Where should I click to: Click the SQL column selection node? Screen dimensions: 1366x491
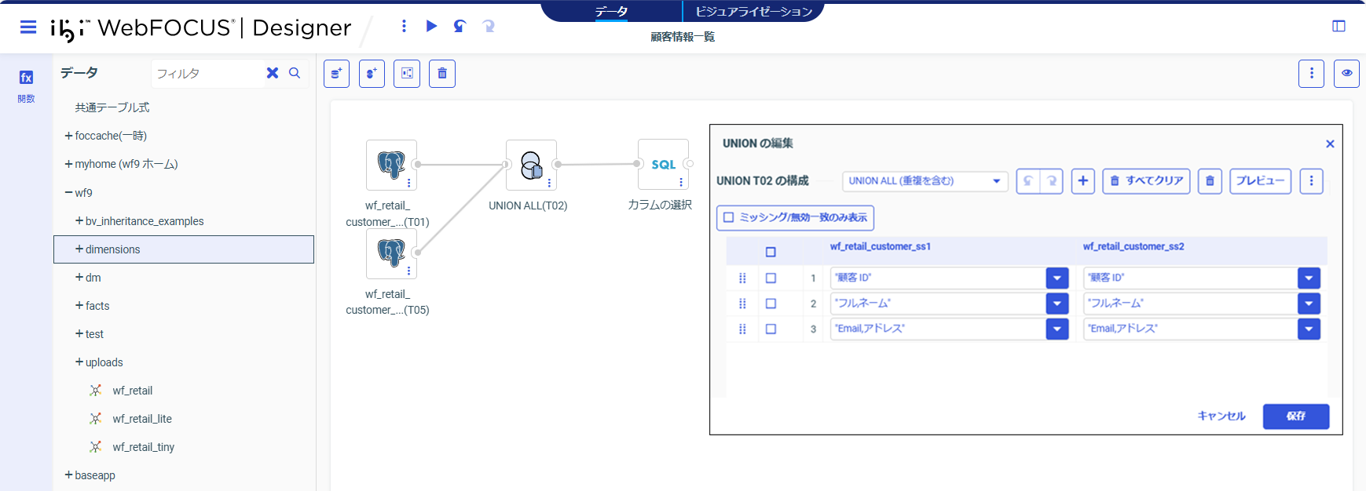coord(663,165)
